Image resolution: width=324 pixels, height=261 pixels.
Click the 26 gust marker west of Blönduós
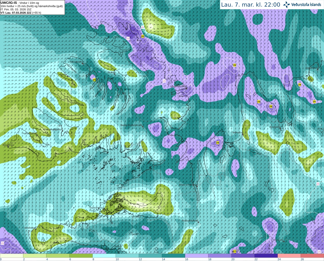[x=218, y=143]
